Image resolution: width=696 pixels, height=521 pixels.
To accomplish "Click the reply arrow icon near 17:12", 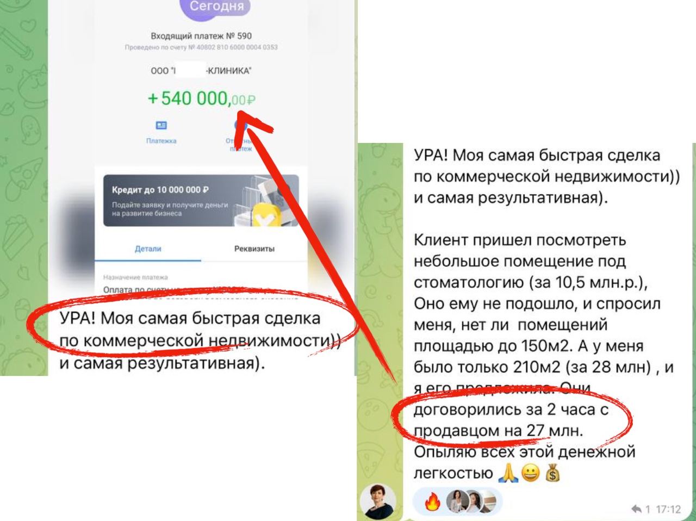I will [x=636, y=509].
